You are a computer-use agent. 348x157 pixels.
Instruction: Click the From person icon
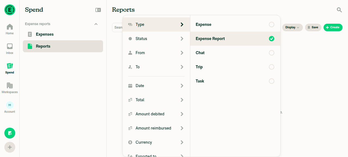[130, 53]
